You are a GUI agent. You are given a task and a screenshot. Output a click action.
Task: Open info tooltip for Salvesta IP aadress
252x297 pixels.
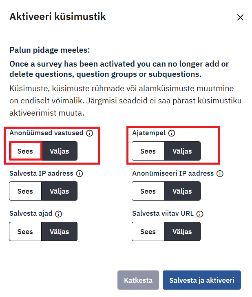click(x=80, y=174)
